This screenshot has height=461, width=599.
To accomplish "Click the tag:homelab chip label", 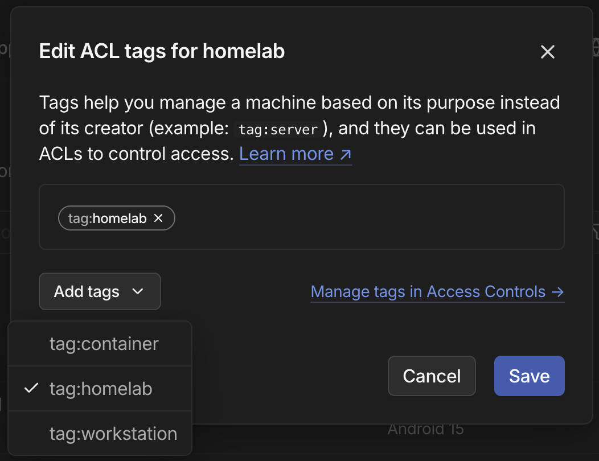I will pos(108,218).
